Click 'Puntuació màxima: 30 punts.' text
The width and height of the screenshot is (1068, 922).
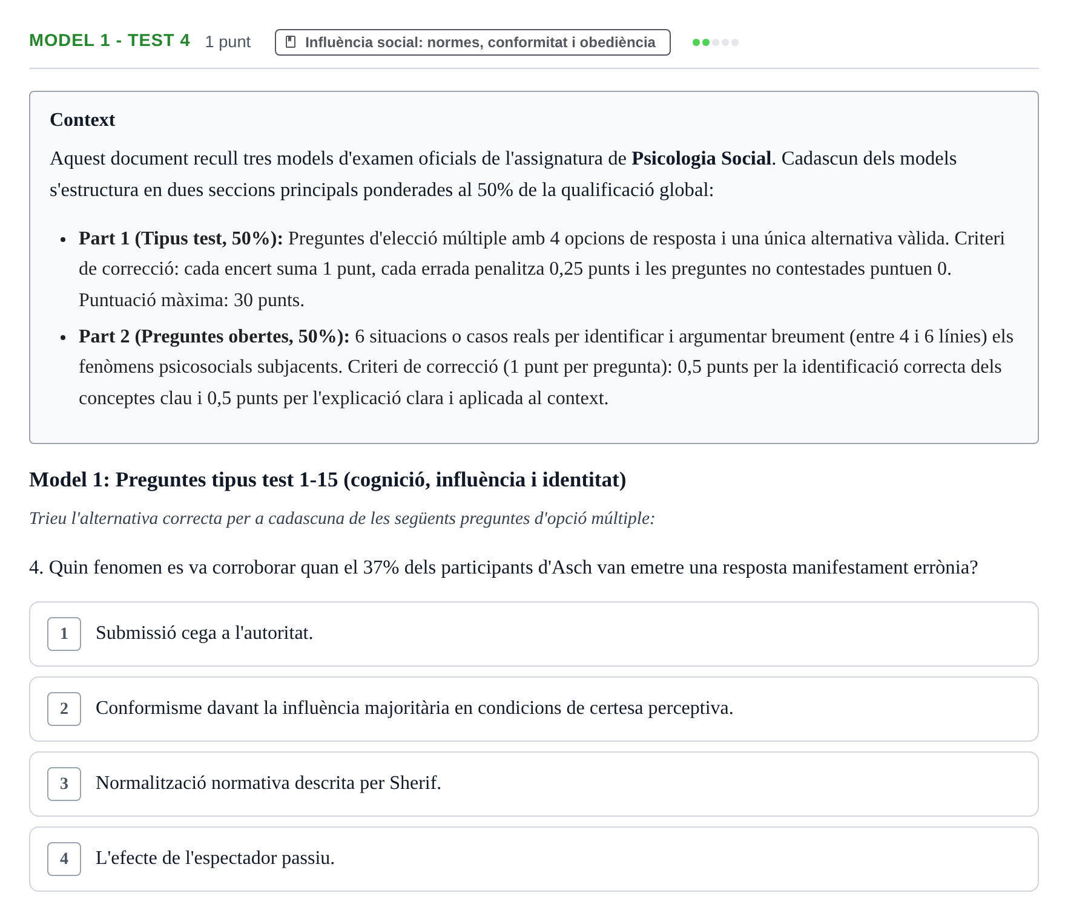click(191, 300)
